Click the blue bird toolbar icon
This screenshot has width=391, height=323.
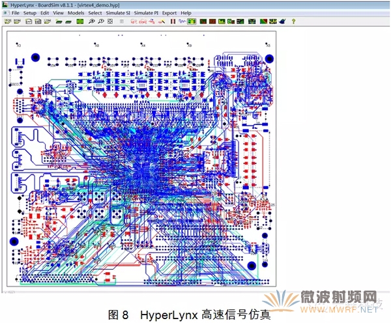click(x=282, y=21)
